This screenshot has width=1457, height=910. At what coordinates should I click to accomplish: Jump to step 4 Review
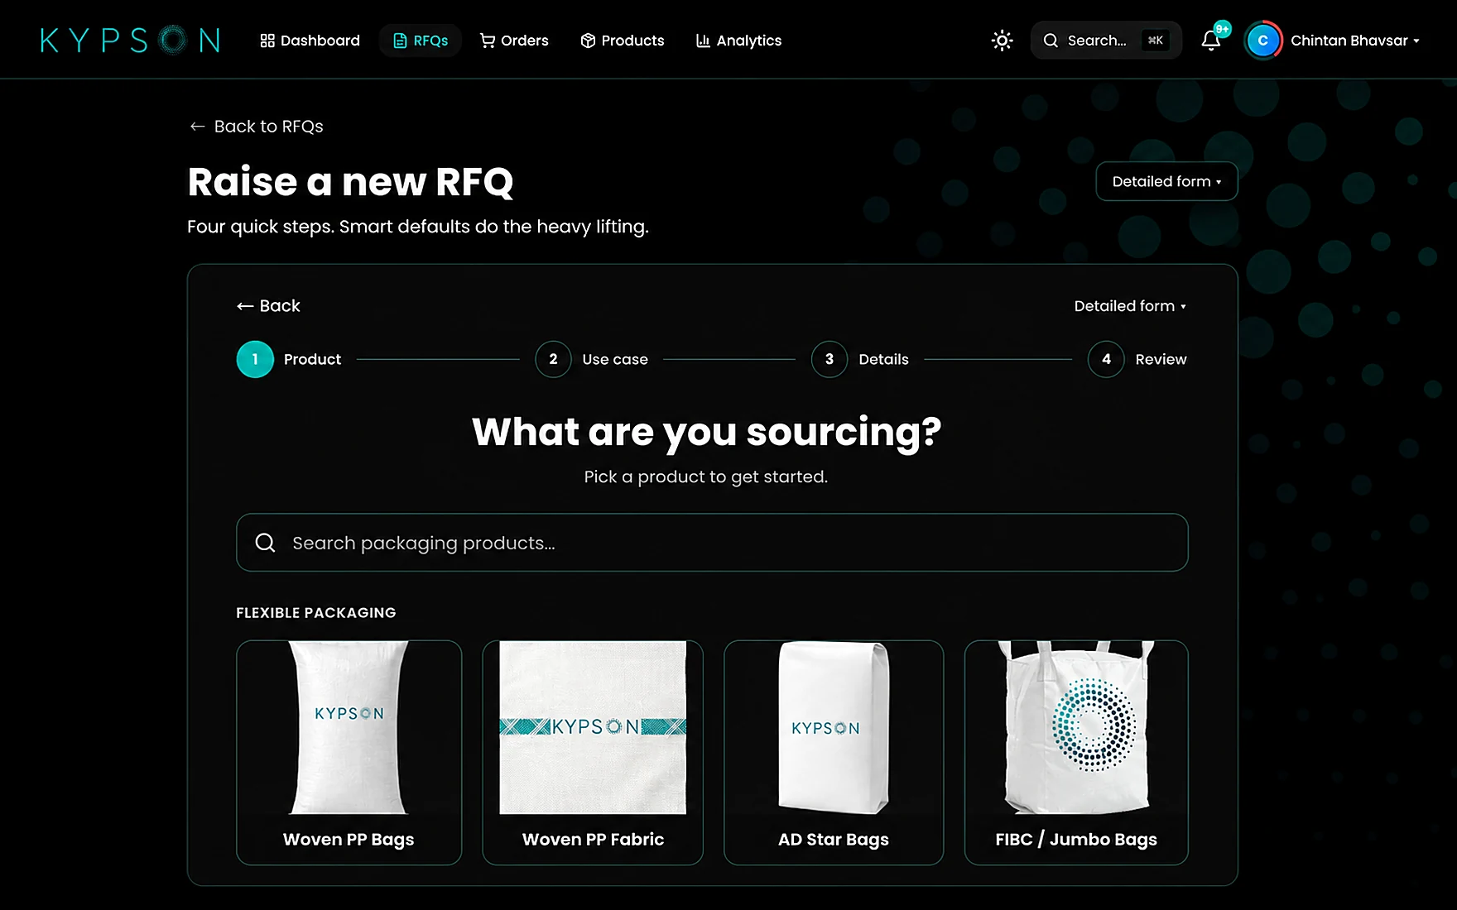pyautogui.click(x=1137, y=359)
